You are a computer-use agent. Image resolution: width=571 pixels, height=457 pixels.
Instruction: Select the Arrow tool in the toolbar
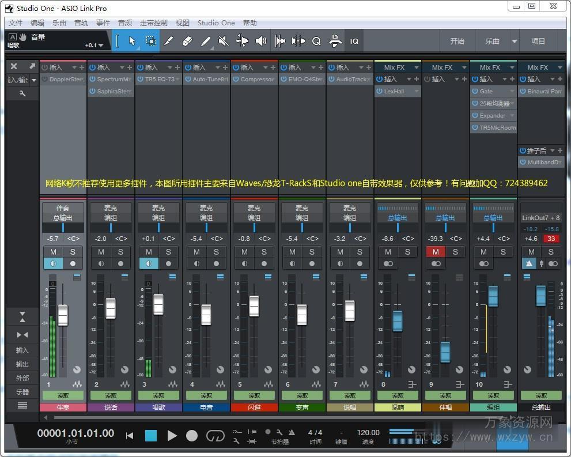point(132,41)
